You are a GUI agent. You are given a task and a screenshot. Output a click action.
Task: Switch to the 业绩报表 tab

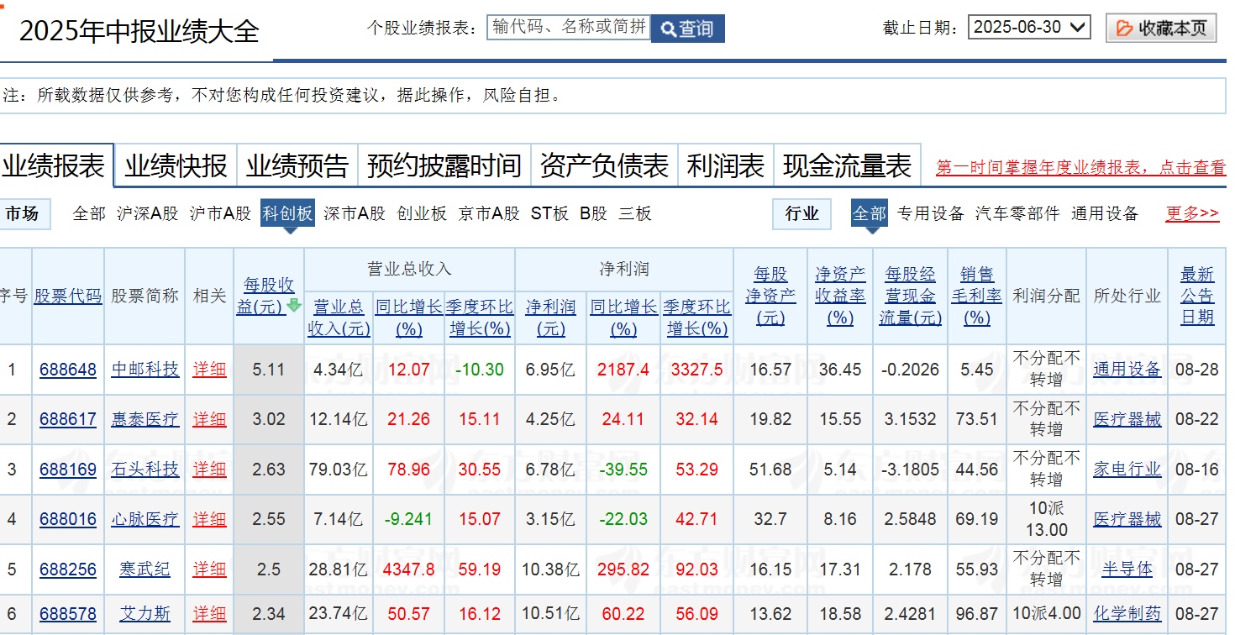point(56,165)
